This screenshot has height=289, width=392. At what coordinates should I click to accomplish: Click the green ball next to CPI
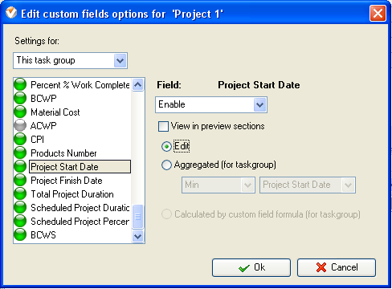click(x=20, y=139)
